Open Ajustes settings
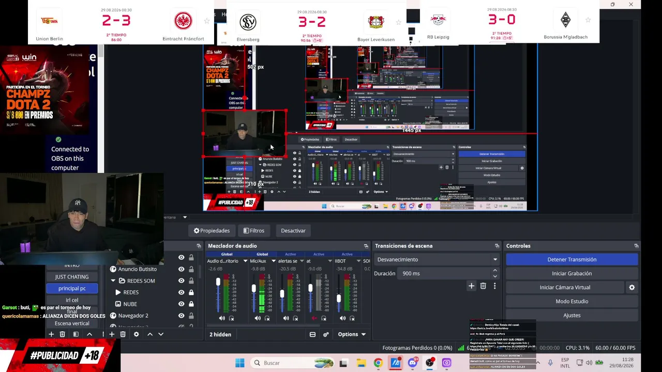Viewport: 662px width, 372px height. coord(572,315)
